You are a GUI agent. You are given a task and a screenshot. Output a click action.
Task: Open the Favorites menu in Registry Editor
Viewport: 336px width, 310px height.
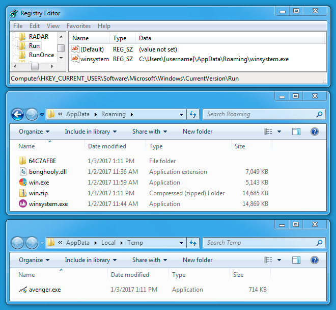[x=78, y=26]
